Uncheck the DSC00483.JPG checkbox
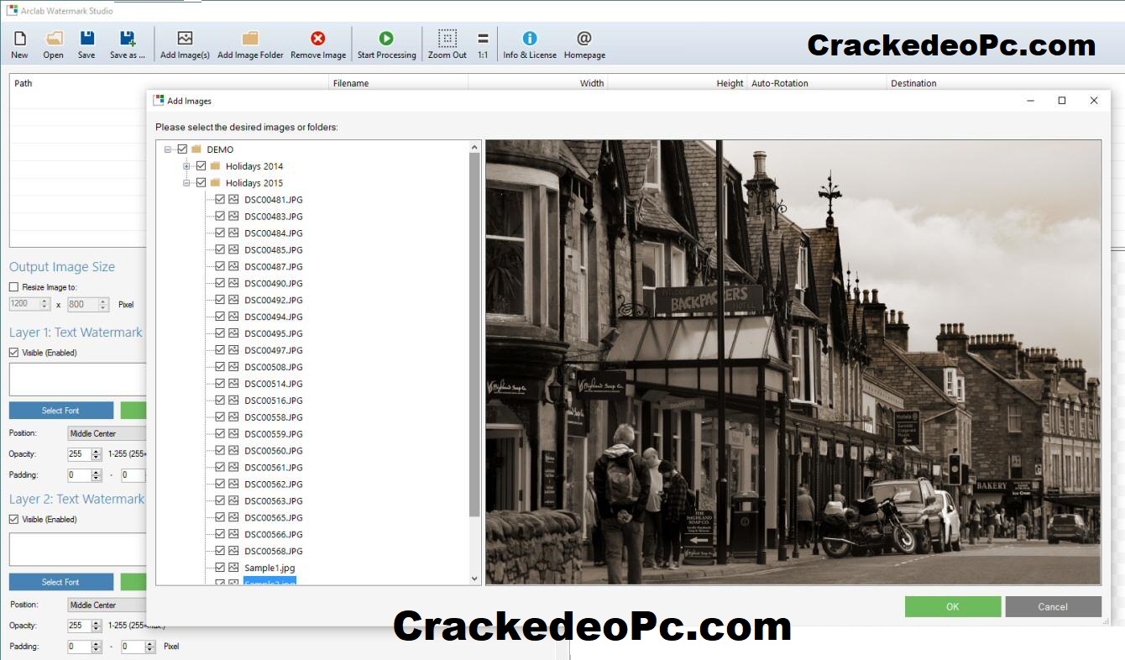Viewport: 1125px width, 660px height. (220, 217)
